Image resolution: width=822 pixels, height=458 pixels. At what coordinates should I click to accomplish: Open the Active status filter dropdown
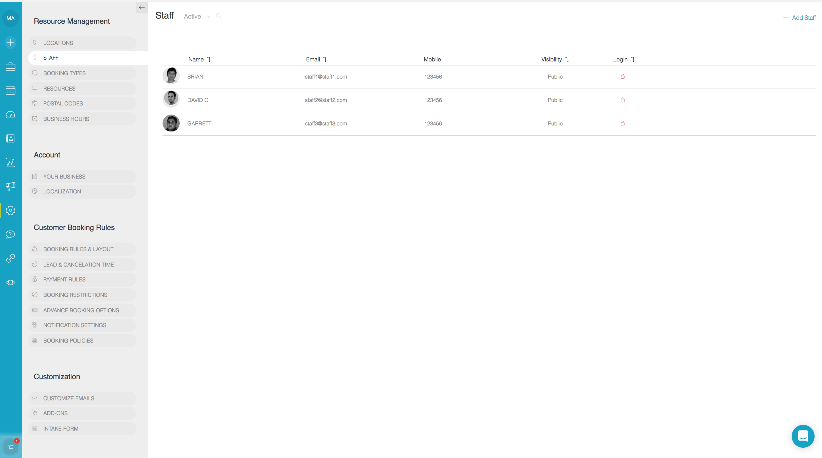tap(197, 16)
